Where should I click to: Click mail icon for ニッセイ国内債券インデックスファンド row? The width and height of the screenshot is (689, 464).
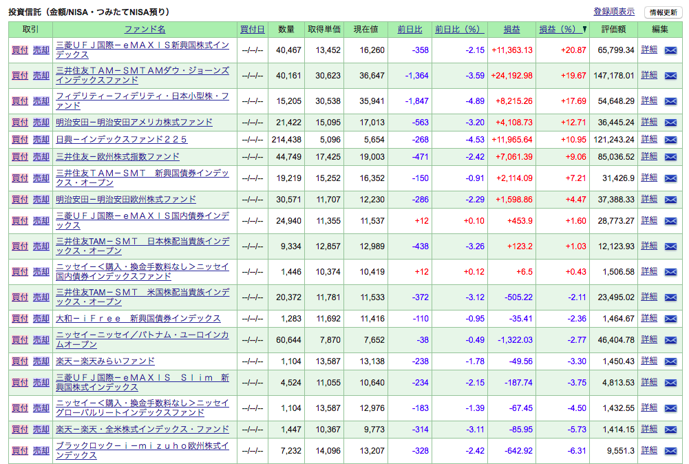point(670,272)
